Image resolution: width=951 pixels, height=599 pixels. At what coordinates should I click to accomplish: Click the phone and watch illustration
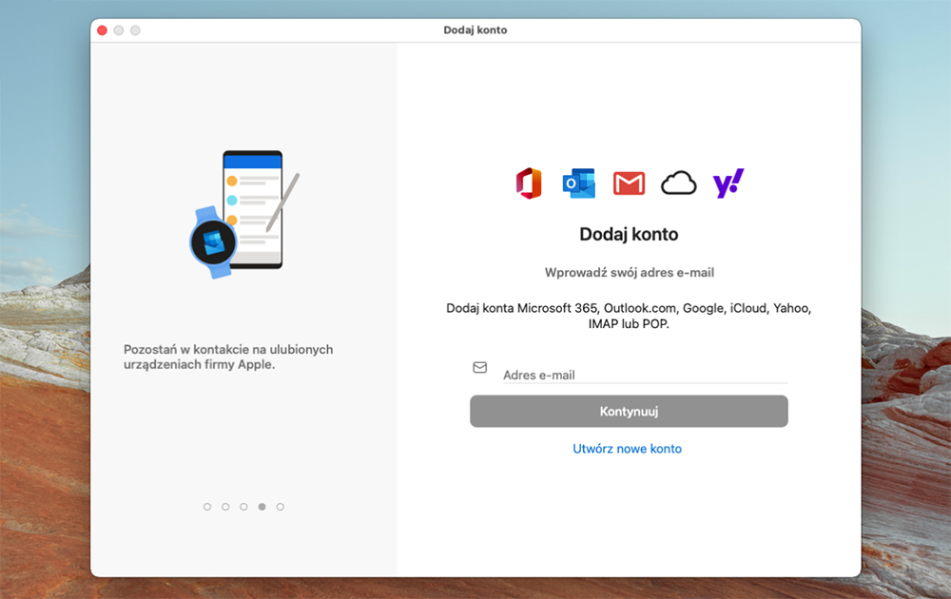coord(244,214)
